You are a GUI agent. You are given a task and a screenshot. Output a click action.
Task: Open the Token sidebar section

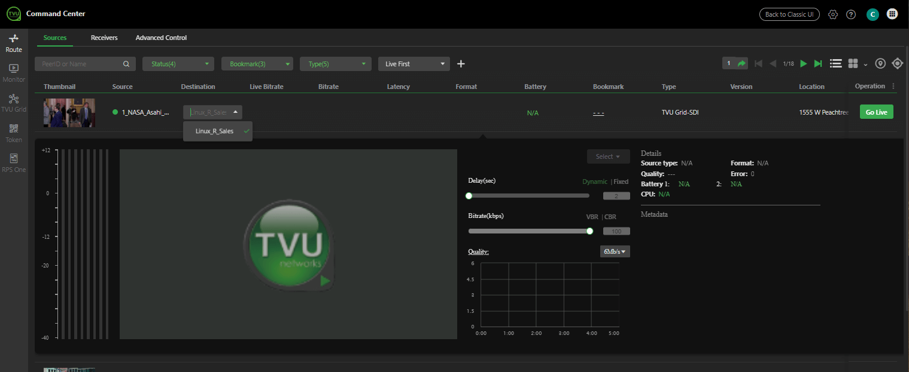click(x=14, y=134)
